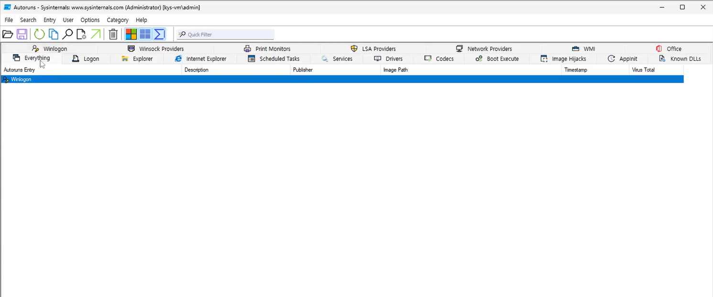The image size is (713, 297).
Task: Switch to the Print Monitors tab
Action: click(x=267, y=49)
